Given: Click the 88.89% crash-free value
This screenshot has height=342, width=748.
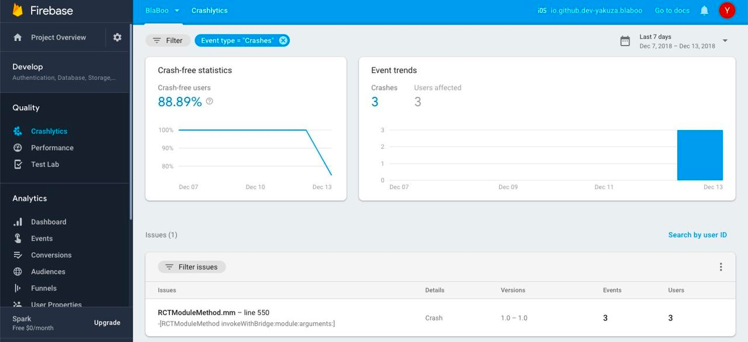Looking at the screenshot, I should click(180, 102).
